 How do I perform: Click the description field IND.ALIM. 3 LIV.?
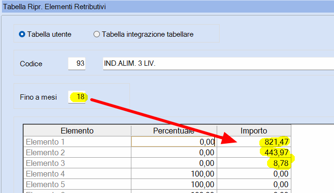(219, 63)
